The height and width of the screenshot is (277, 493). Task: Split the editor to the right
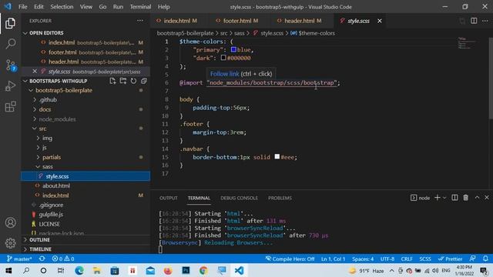[x=474, y=21]
